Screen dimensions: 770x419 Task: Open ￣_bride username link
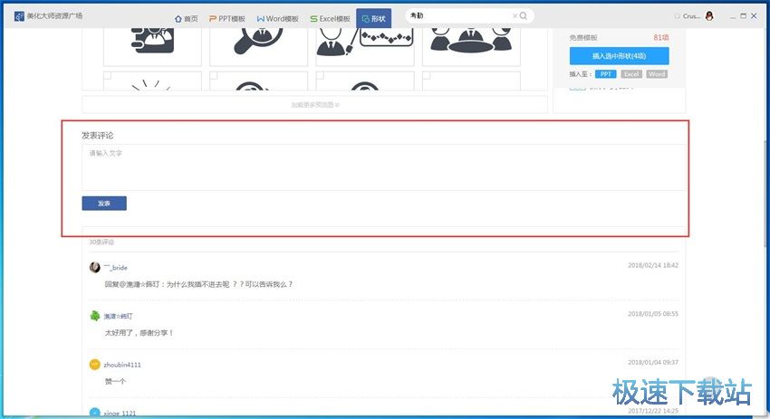point(115,267)
